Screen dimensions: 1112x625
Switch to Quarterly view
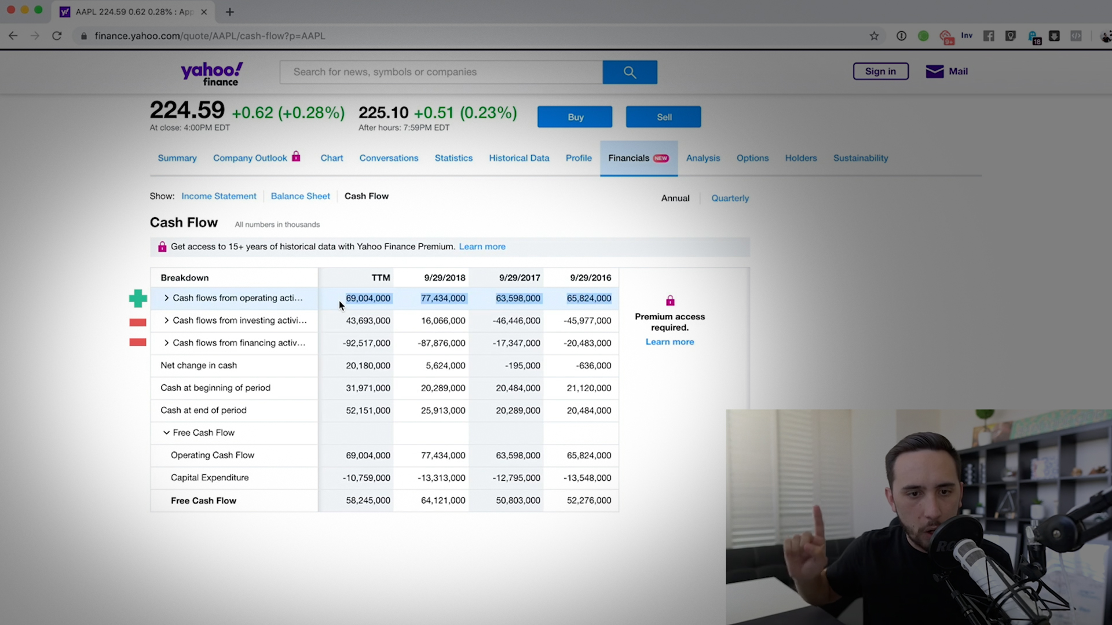pyautogui.click(x=730, y=198)
